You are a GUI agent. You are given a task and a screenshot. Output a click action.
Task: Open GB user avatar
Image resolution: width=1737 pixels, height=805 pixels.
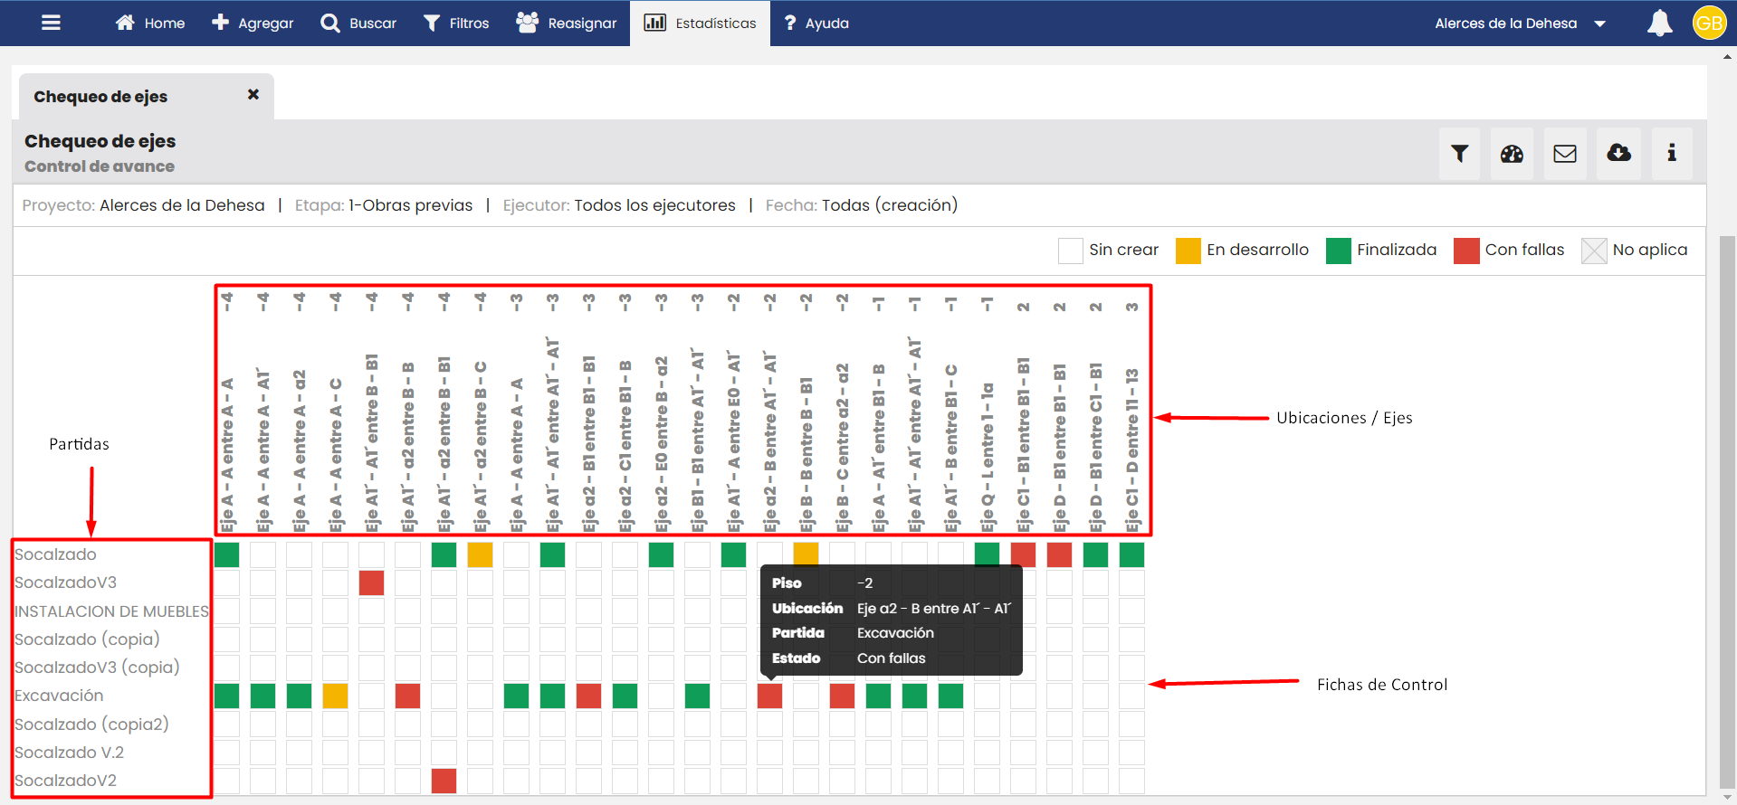(1709, 24)
